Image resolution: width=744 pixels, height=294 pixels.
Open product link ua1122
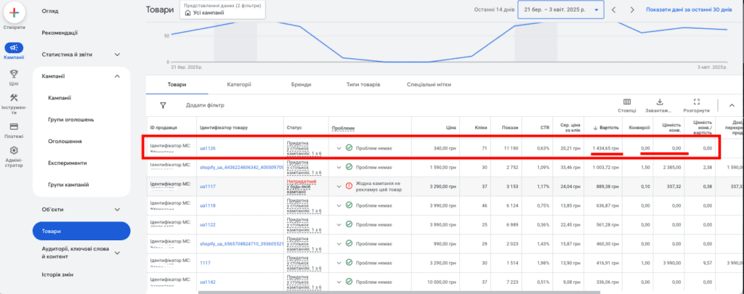pos(207,225)
